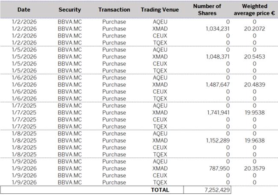Select the 1,048,371 shares value
Screen dimensions: 278x195
point(217,56)
